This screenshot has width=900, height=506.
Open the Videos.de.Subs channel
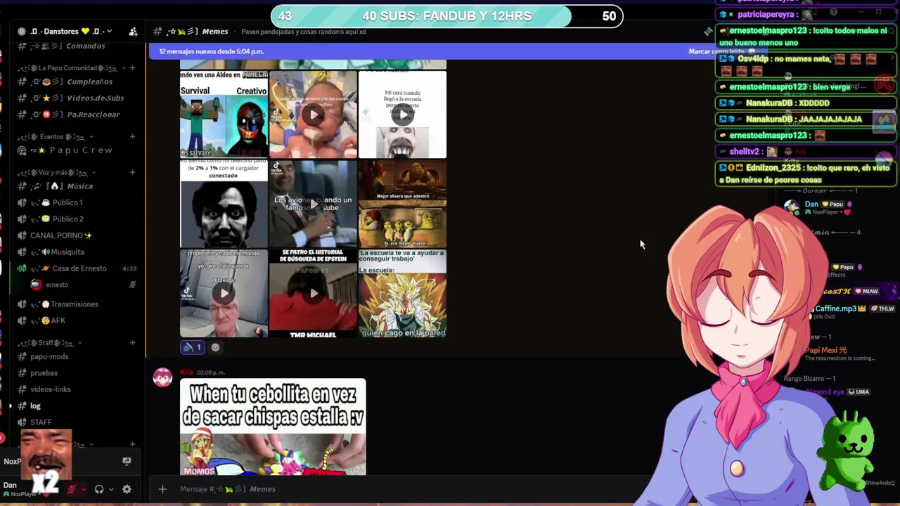pyautogui.click(x=77, y=98)
